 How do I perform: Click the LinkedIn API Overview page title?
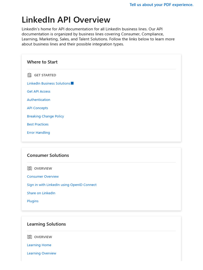point(66,20)
